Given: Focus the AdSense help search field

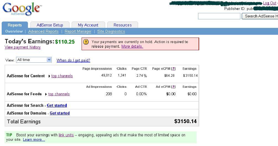Looking at the screenshot, I should click(219, 16).
